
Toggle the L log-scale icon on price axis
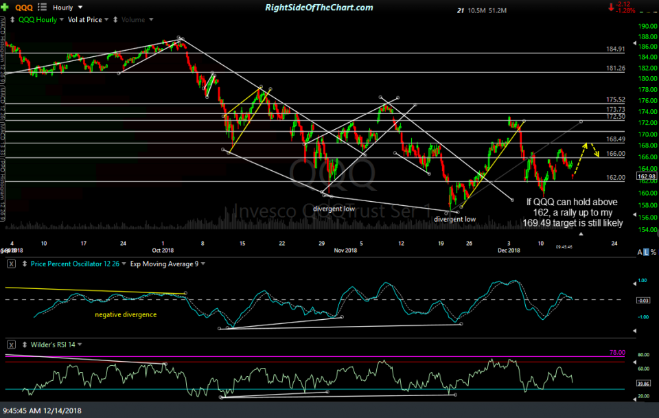pos(646,252)
